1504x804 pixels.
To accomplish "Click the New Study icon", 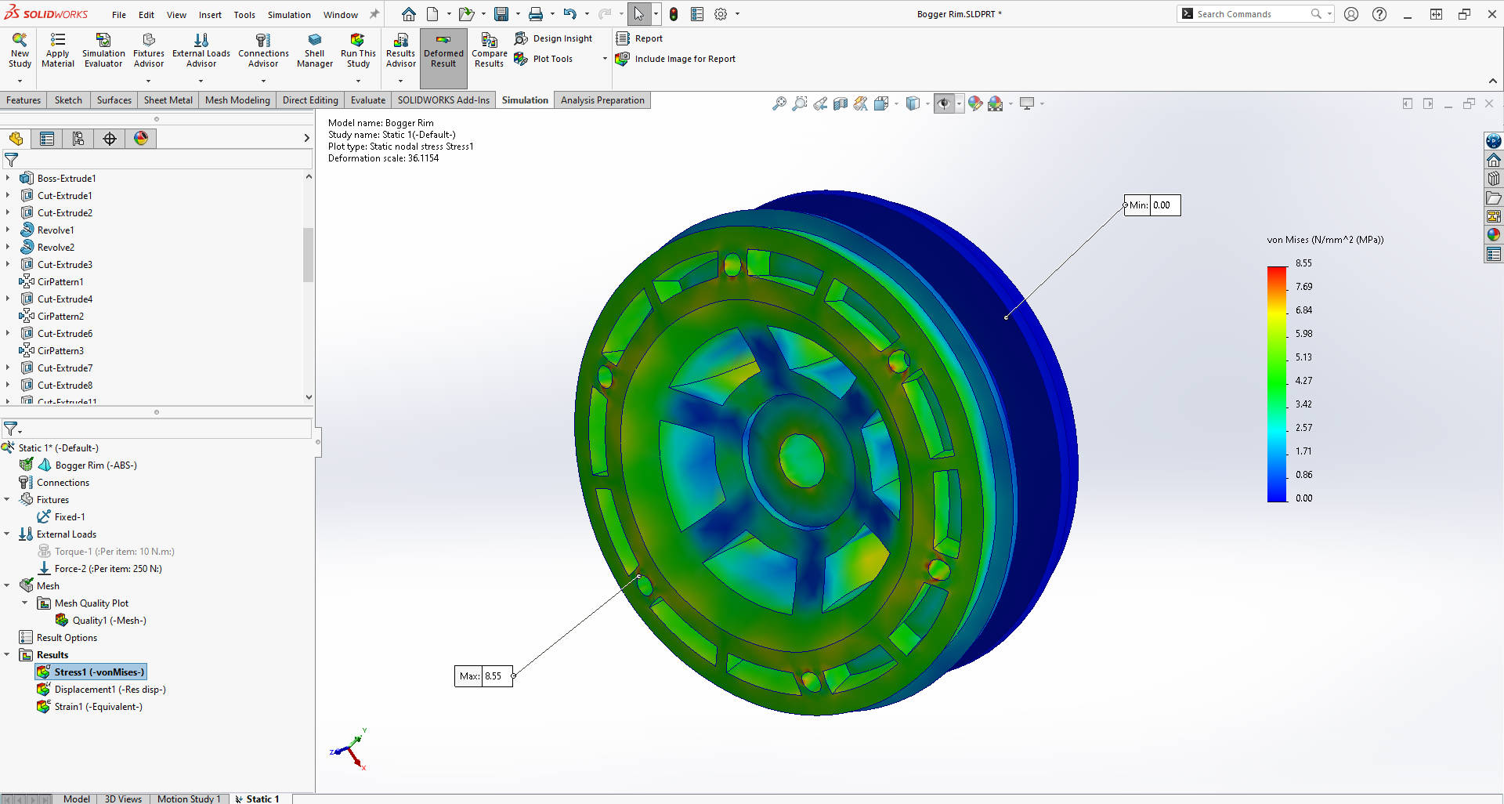I will [20, 41].
